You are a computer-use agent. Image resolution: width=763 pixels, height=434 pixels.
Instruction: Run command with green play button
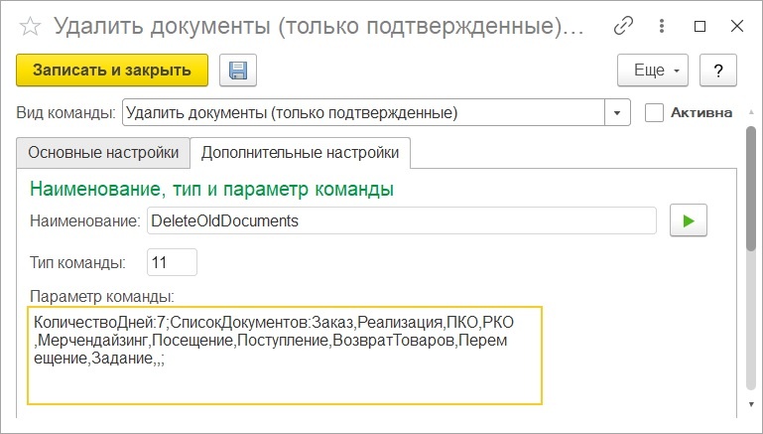[x=688, y=220]
